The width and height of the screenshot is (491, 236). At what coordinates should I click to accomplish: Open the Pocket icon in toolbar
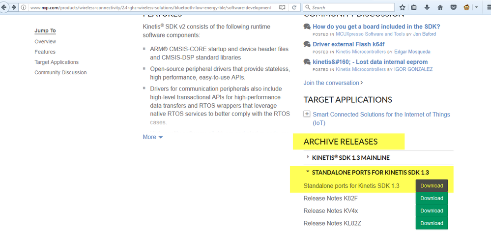tap(454, 7)
